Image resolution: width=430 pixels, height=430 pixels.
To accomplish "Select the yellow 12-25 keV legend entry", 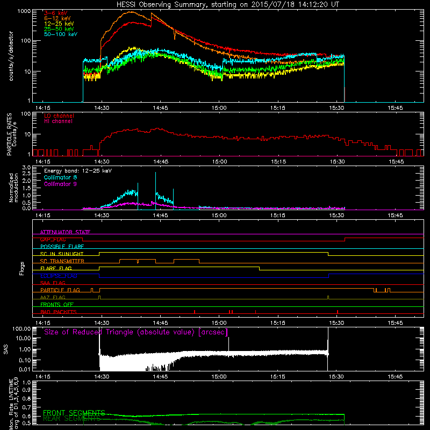I will (59, 24).
